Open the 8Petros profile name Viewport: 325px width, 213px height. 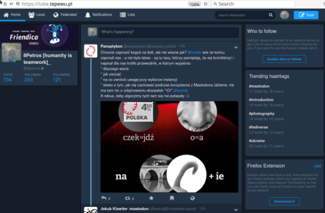pyautogui.click(x=48, y=59)
